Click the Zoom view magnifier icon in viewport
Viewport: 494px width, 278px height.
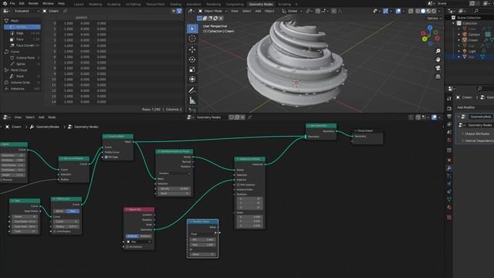438,51
